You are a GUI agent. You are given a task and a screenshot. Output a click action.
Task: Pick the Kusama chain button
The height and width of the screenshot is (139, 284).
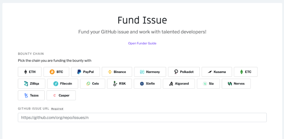tap(217, 72)
